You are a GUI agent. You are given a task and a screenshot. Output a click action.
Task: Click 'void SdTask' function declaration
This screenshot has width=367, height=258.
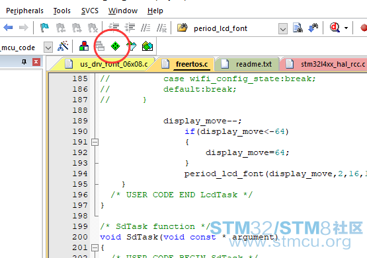pos(189,238)
